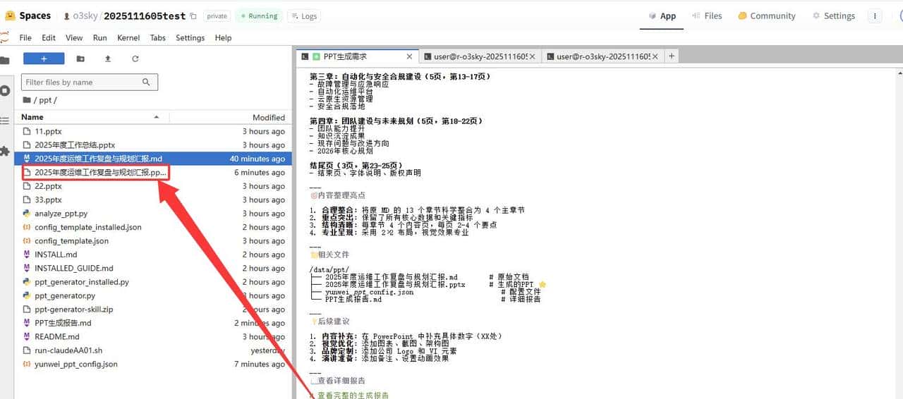Image resolution: width=903 pixels, height=399 pixels.
Task: Open the Logs button
Action: pos(304,16)
